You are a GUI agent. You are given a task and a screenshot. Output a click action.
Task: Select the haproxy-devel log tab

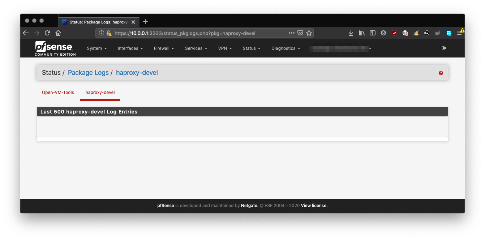100,93
